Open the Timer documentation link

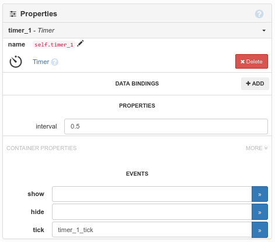pyautogui.click(x=41, y=62)
